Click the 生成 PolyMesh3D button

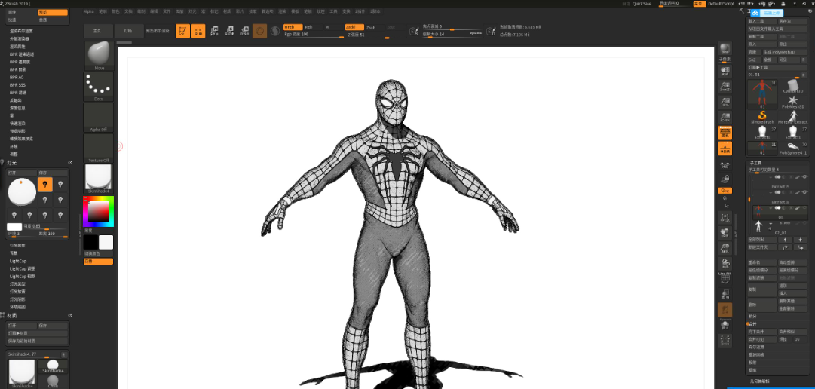coord(786,52)
